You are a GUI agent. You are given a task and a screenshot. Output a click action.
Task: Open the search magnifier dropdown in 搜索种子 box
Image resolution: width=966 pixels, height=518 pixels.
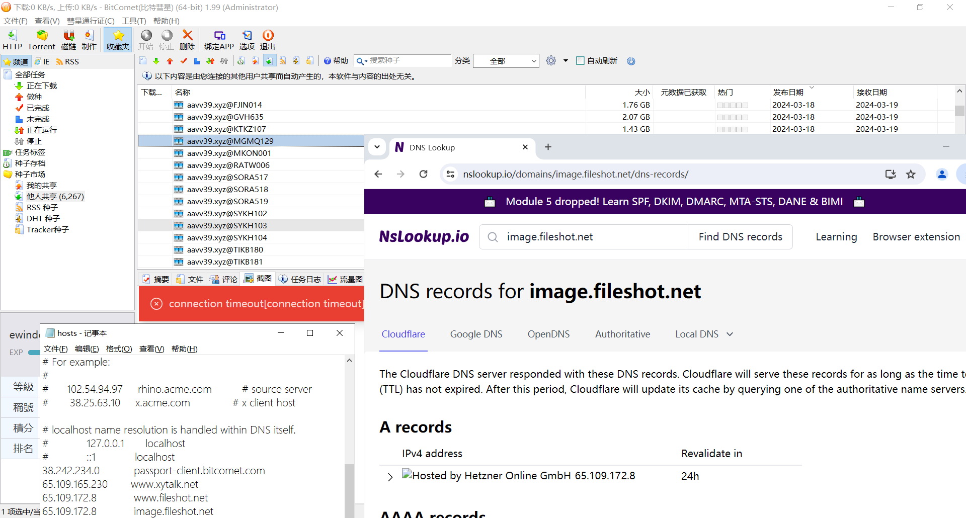pyautogui.click(x=362, y=61)
